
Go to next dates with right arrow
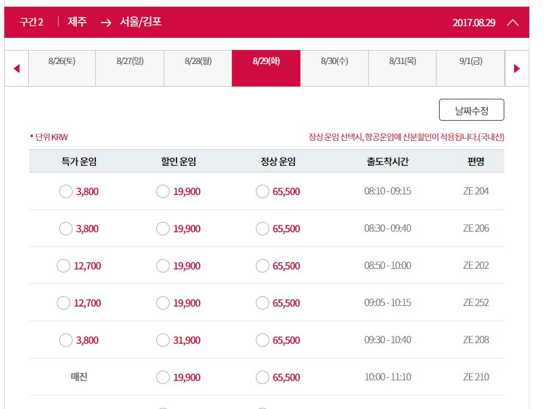517,68
